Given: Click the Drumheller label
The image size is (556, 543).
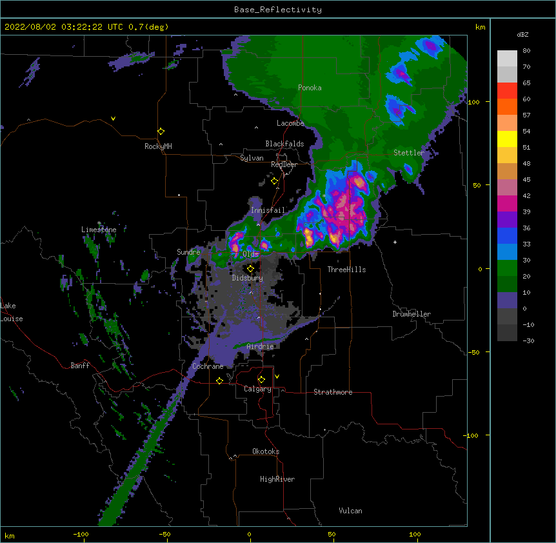Looking at the screenshot, I should pyautogui.click(x=412, y=314).
